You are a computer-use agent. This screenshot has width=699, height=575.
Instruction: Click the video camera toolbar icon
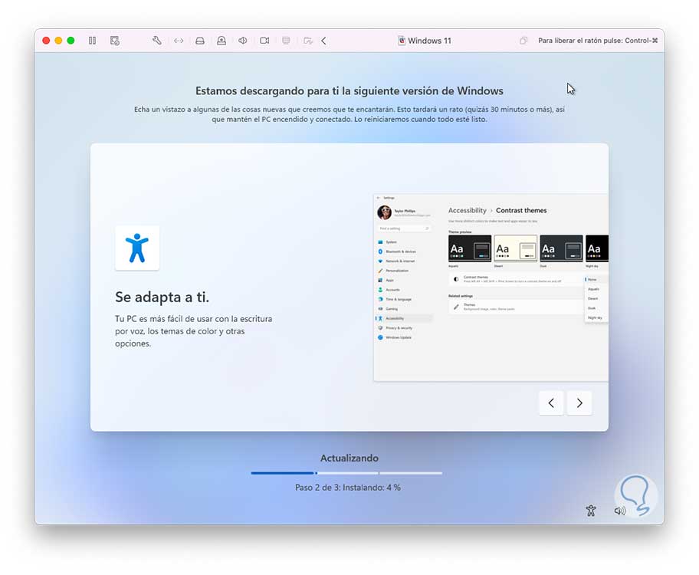click(x=264, y=41)
